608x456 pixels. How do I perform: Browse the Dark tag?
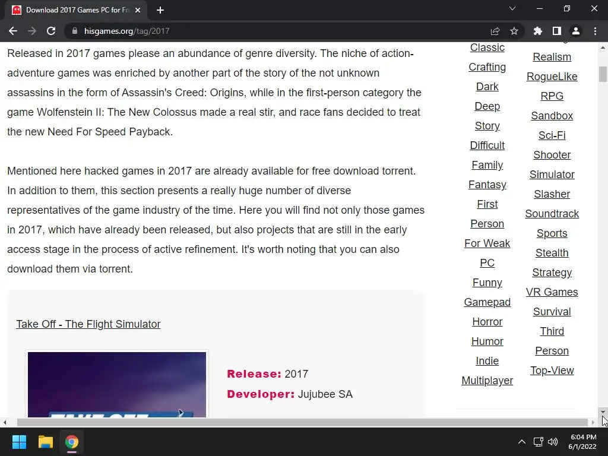click(487, 87)
